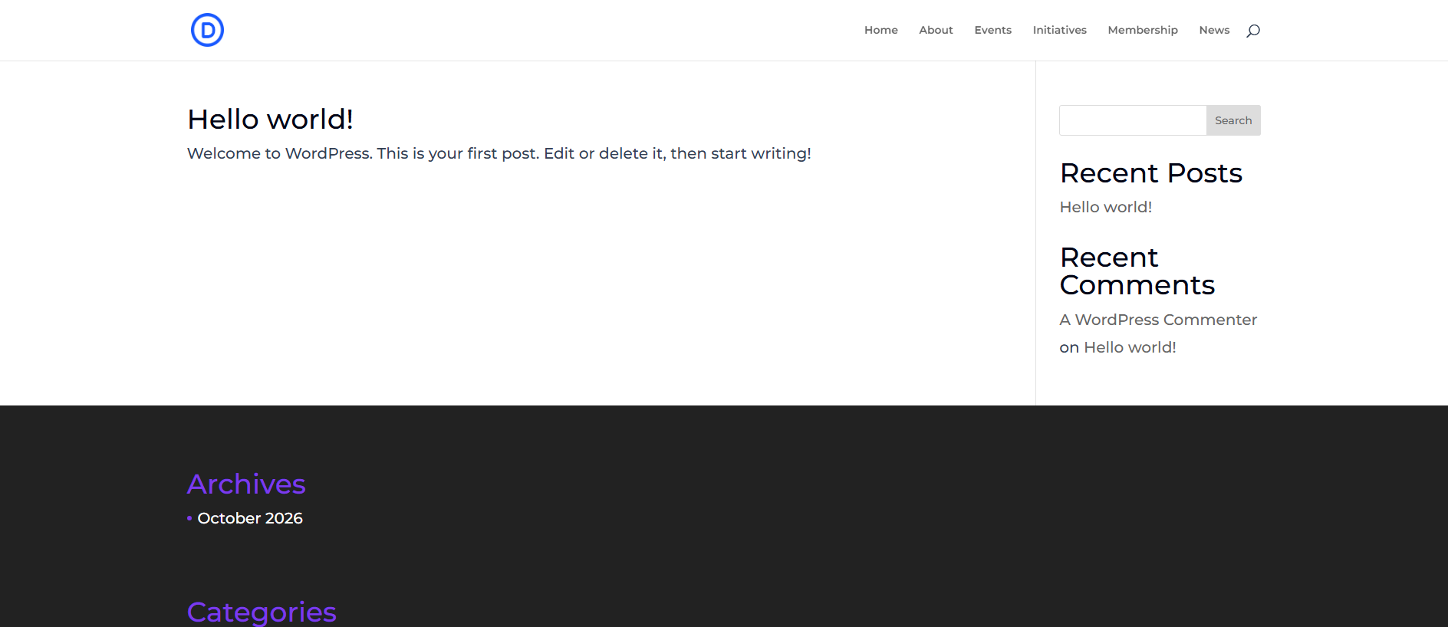The height and width of the screenshot is (627, 1448).
Task: Open the About page from navigation
Action: coord(936,30)
